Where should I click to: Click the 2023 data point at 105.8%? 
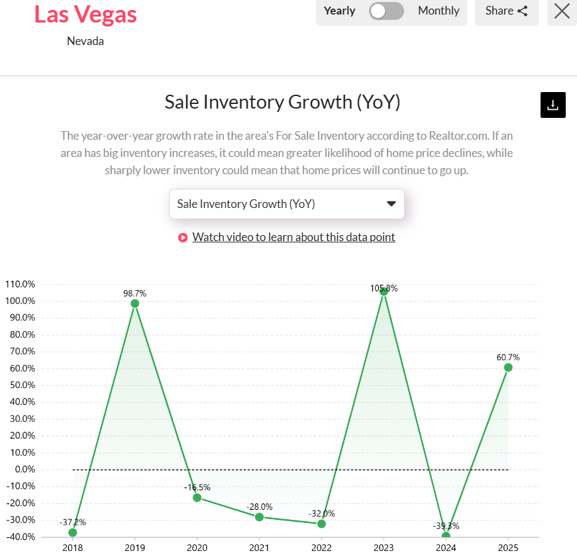click(x=384, y=291)
